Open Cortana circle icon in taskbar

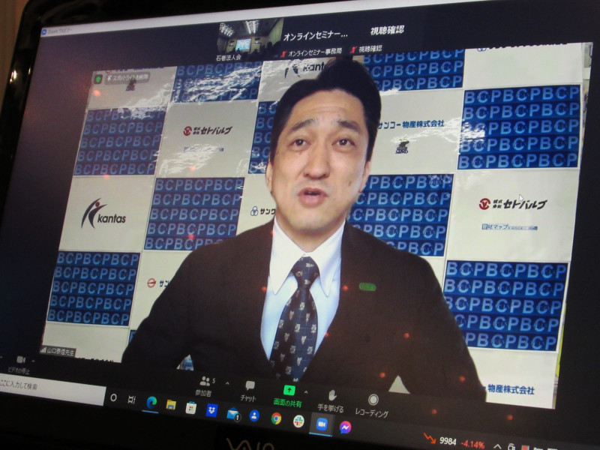click(114, 397)
